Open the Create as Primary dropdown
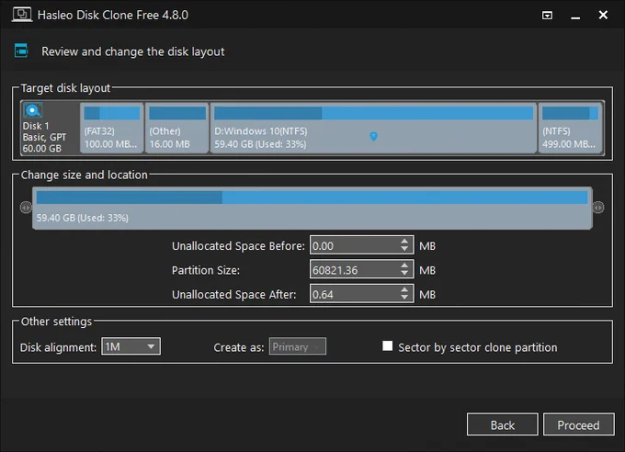The height and width of the screenshot is (452, 625). (x=298, y=346)
